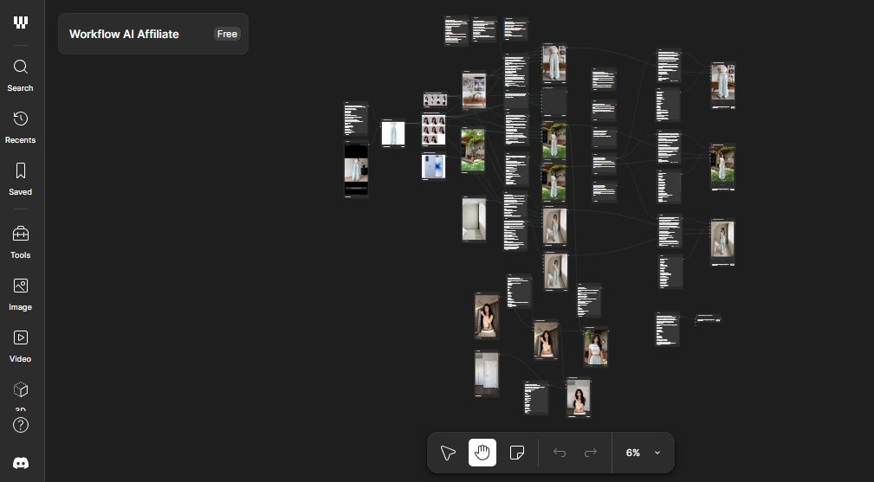Viewport: 874px width, 482px height.
Task: Open the zoom level dropdown chevron
Action: [657, 453]
